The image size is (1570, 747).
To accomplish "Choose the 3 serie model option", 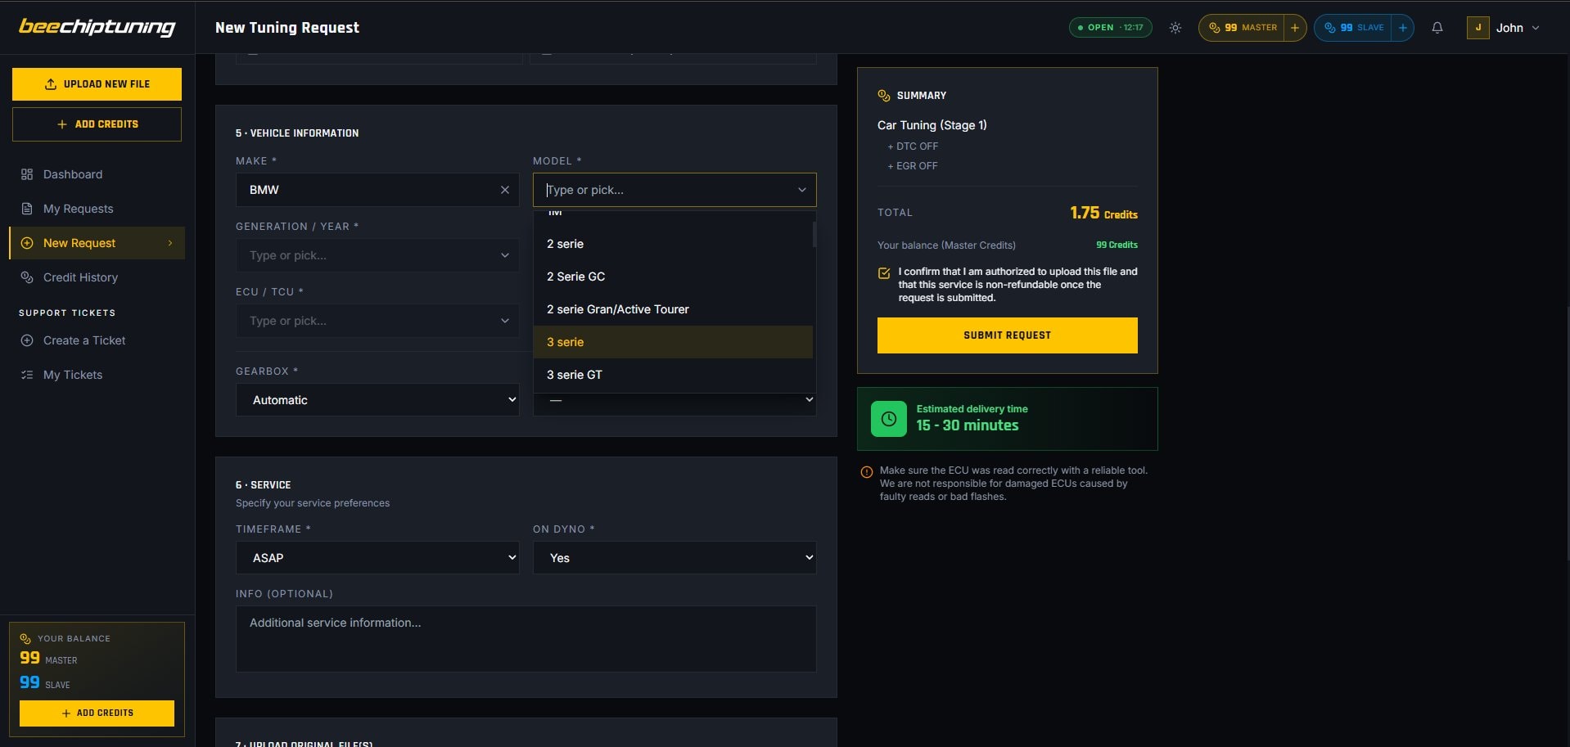I will click(673, 342).
